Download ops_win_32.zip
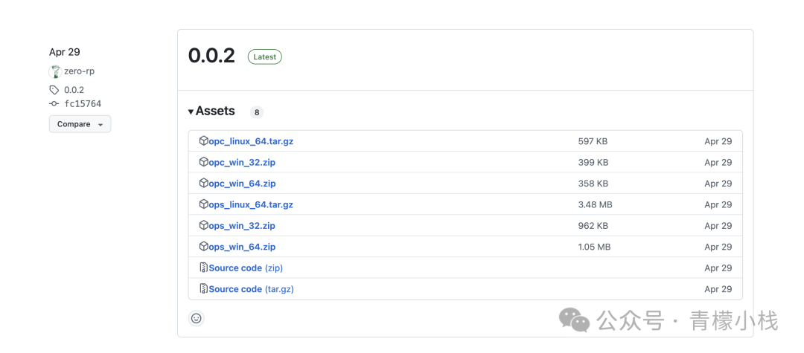The height and width of the screenshot is (353, 804). tap(242, 226)
